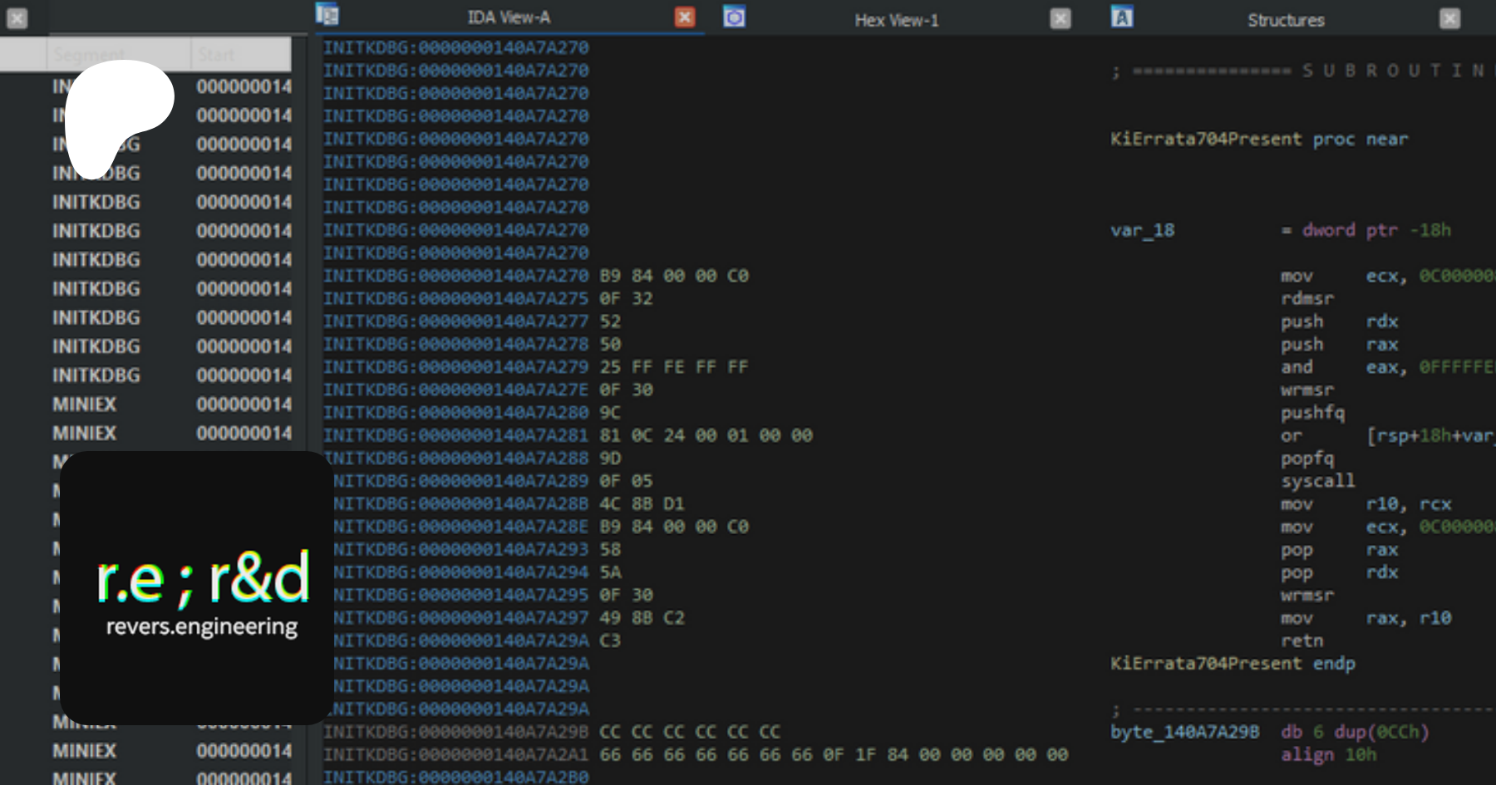Click the byte_140A7A29B data label
Viewport: 1496px width, 785px height.
(1184, 732)
